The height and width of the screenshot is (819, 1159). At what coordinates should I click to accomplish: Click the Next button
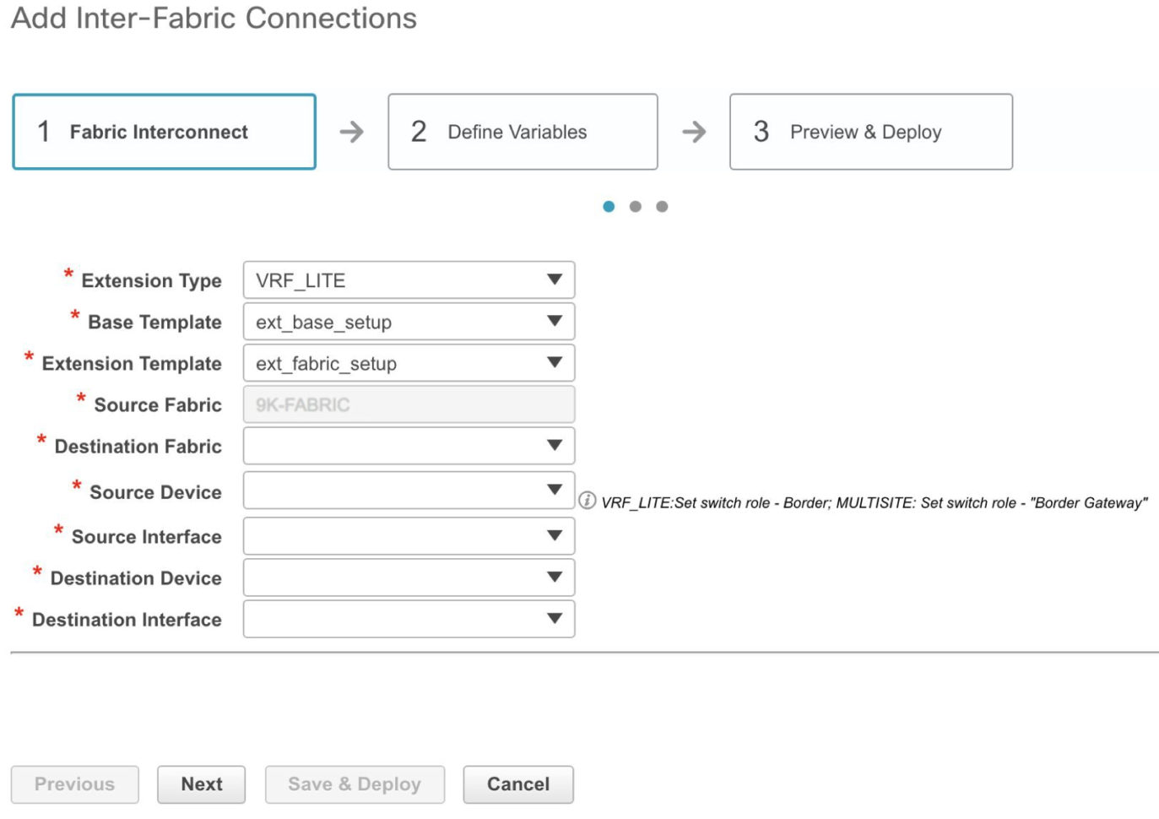[x=201, y=784]
